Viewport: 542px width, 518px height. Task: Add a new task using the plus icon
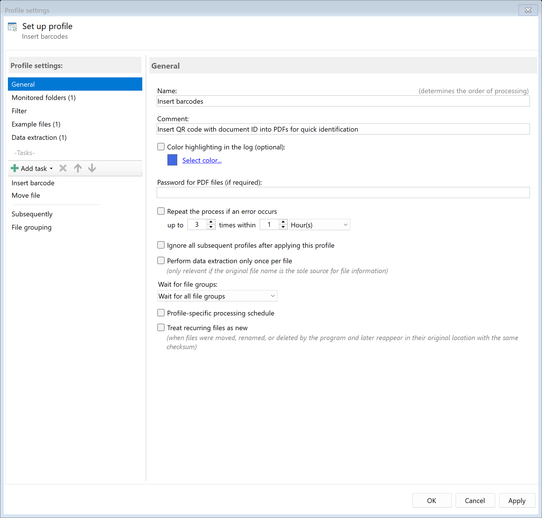tap(14, 168)
